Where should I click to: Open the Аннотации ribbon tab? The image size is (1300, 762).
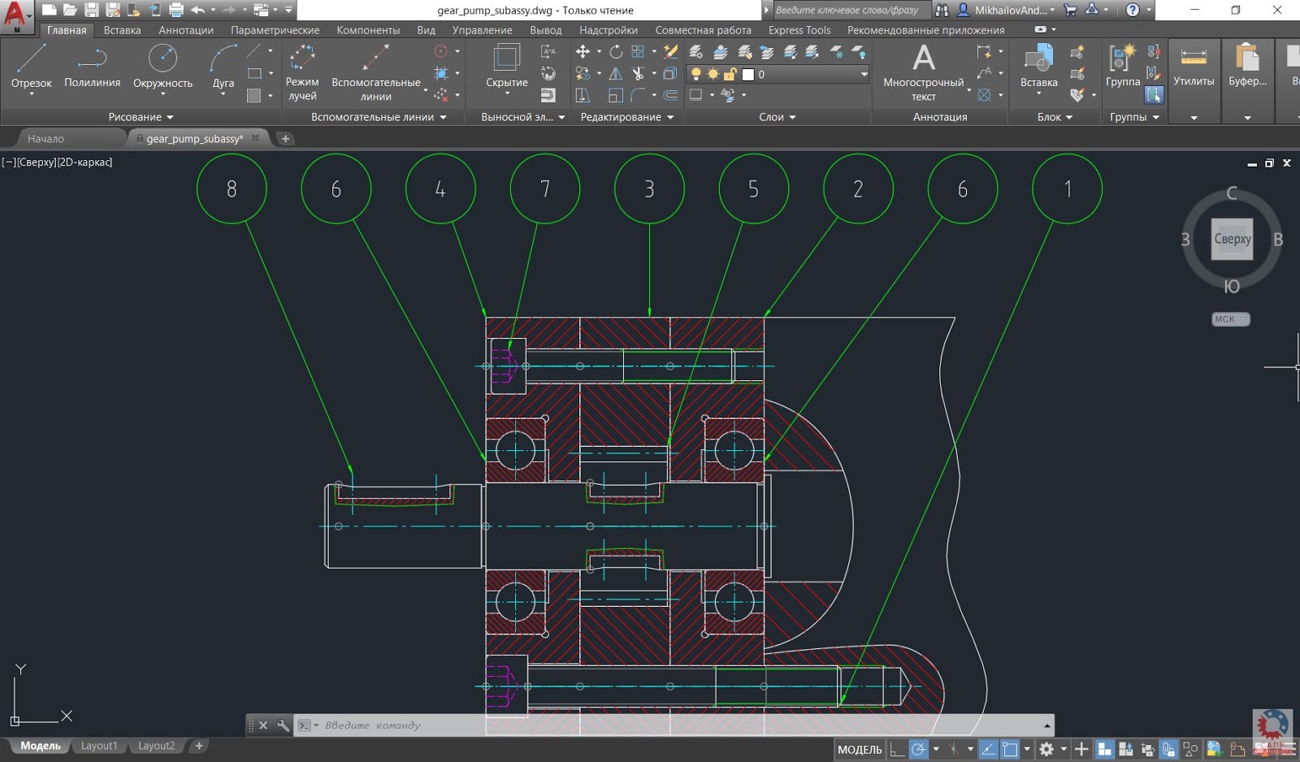(x=186, y=30)
